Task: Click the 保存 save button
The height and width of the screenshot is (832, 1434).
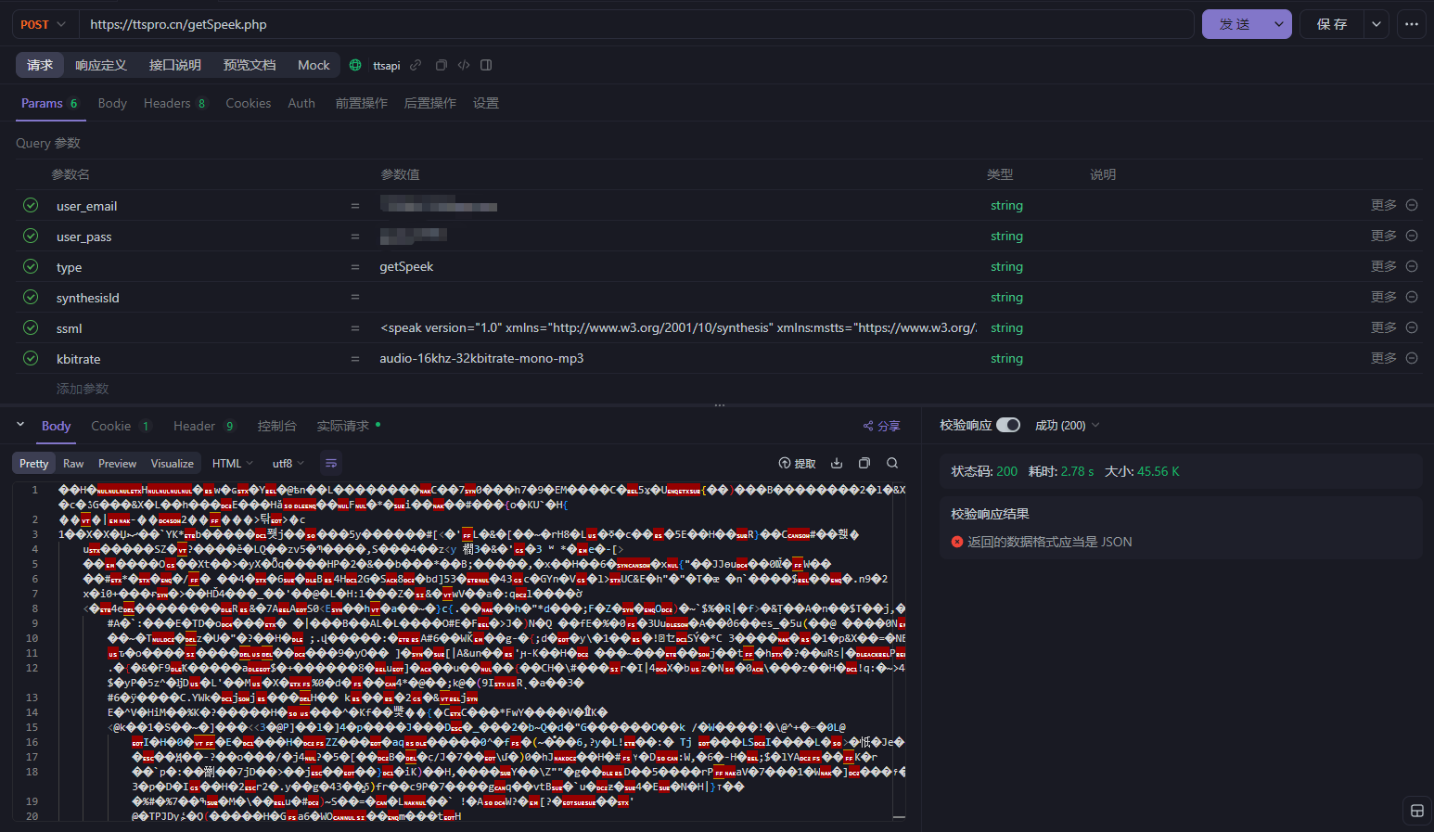Action: (x=1332, y=24)
